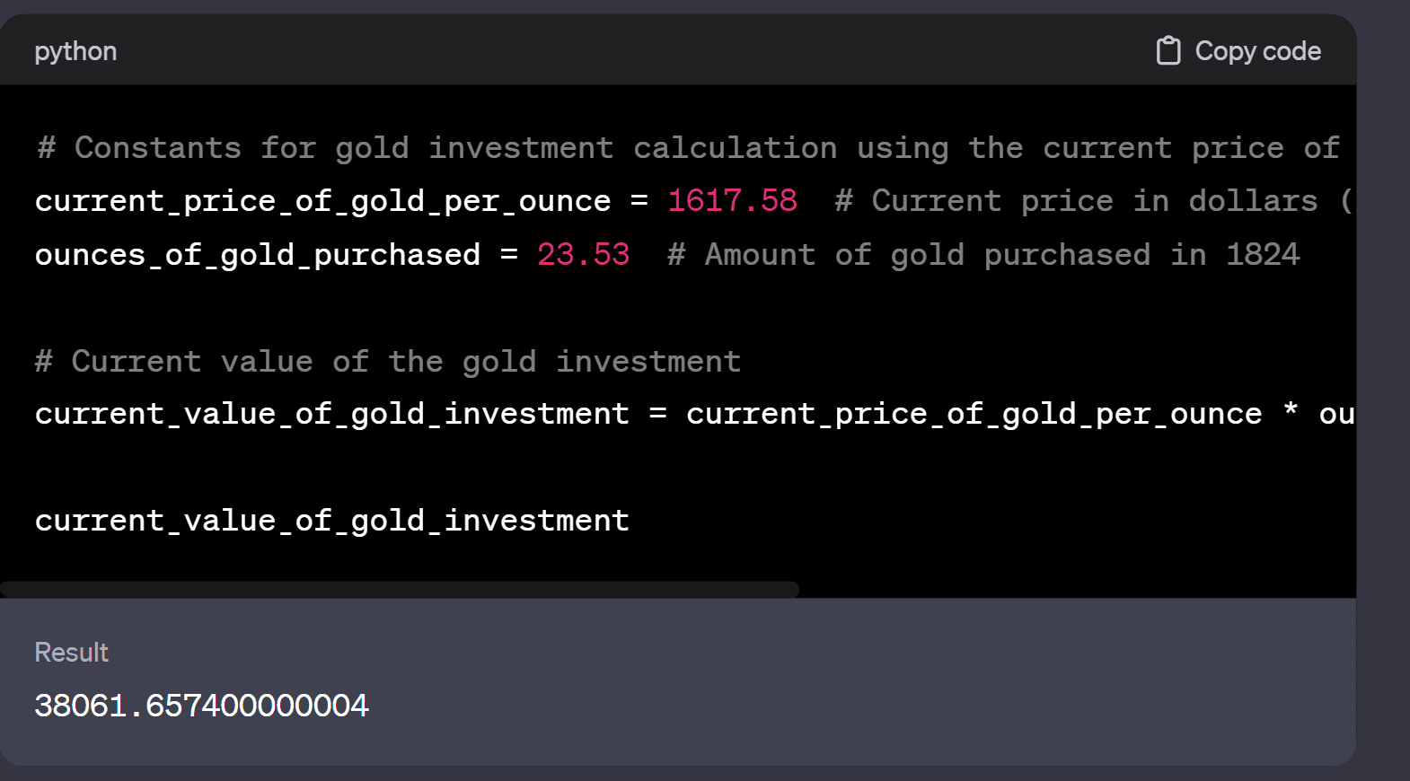The image size is (1410, 781).
Task: Click current_value_of_gold_investment on the assignment line
Action: coord(331,414)
